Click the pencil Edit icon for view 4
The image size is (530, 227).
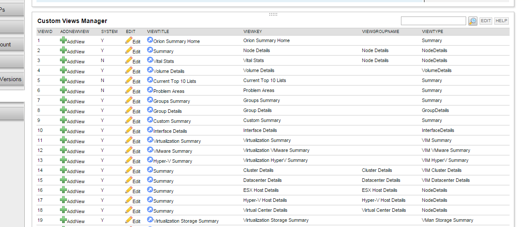pos(129,70)
